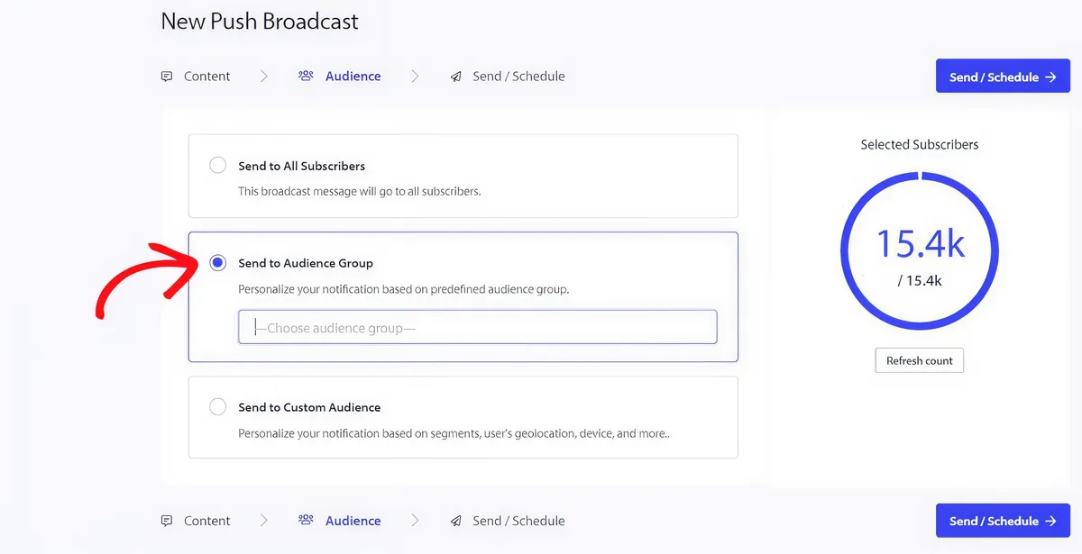Screen dimensions: 1082x554
Task: Click the top Content message icon
Action: pos(167,77)
